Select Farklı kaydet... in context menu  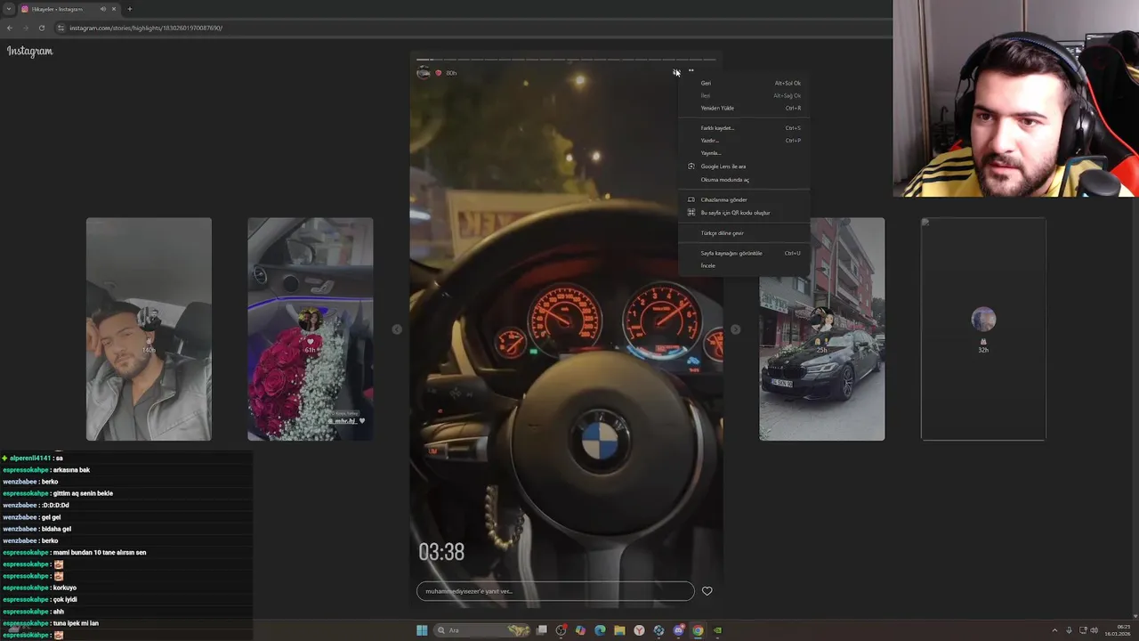click(744, 127)
